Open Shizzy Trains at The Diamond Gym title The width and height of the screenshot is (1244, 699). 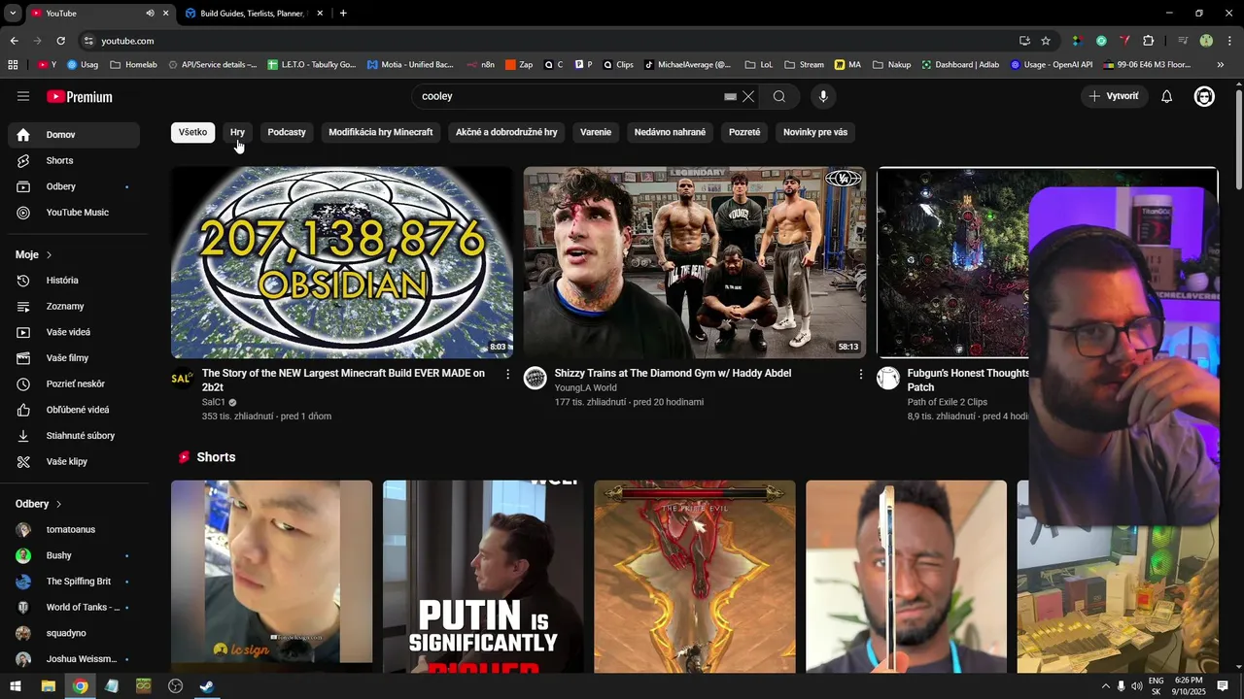click(x=673, y=373)
